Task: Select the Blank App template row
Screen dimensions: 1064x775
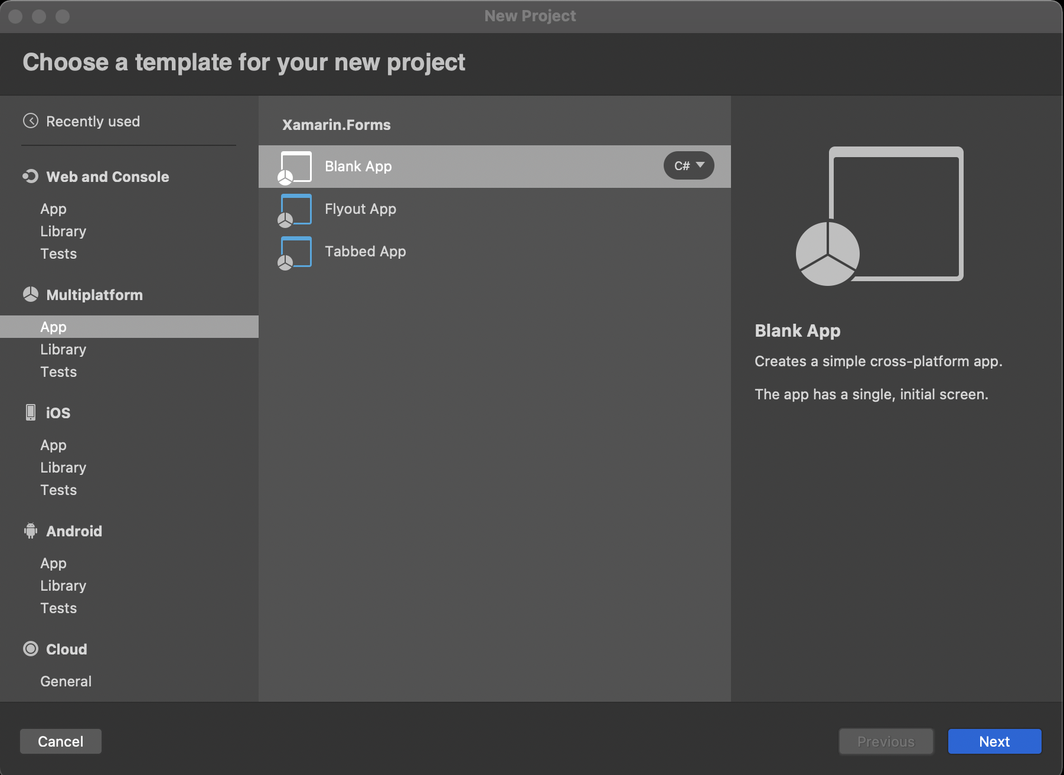Action: point(495,167)
